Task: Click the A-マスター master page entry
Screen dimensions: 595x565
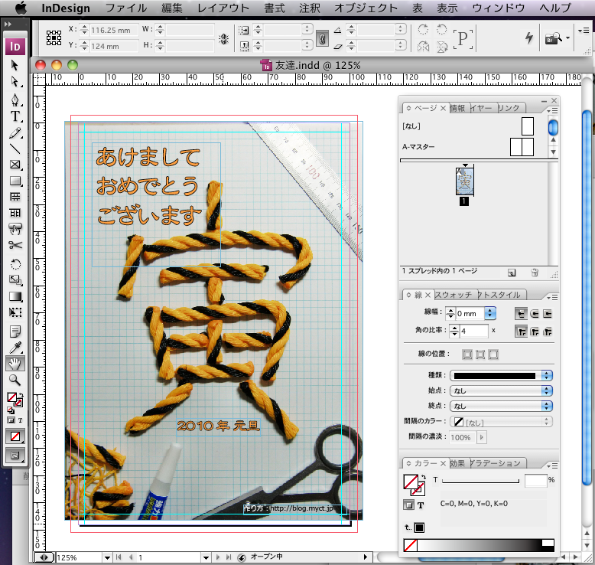Action: pos(424,146)
